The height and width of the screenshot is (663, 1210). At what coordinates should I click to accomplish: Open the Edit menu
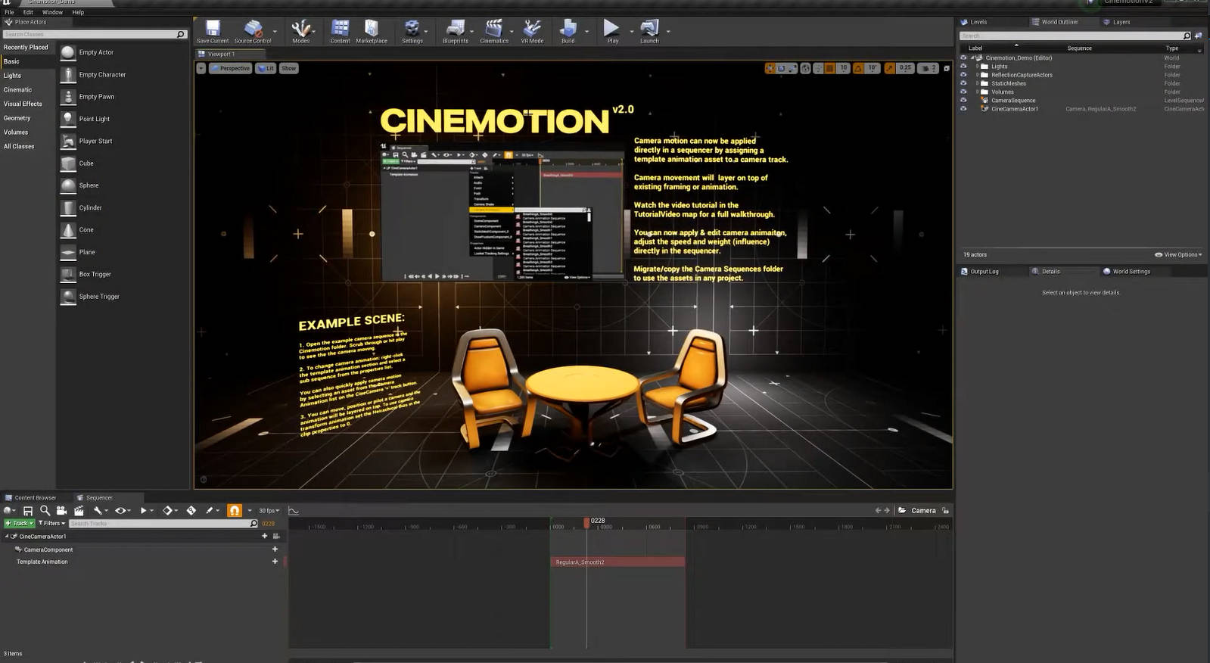(x=28, y=12)
